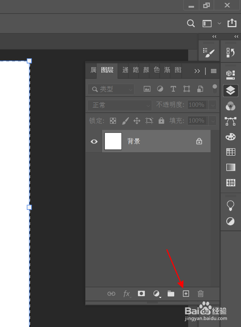
Task: Collapse right dock column double arrows
Action: 236,36
